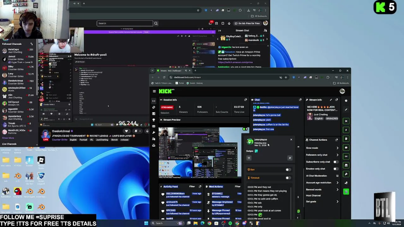Screen dimensions: 404x227
Task: Open Spotify from the taskbar
Action: click(230, 223)
